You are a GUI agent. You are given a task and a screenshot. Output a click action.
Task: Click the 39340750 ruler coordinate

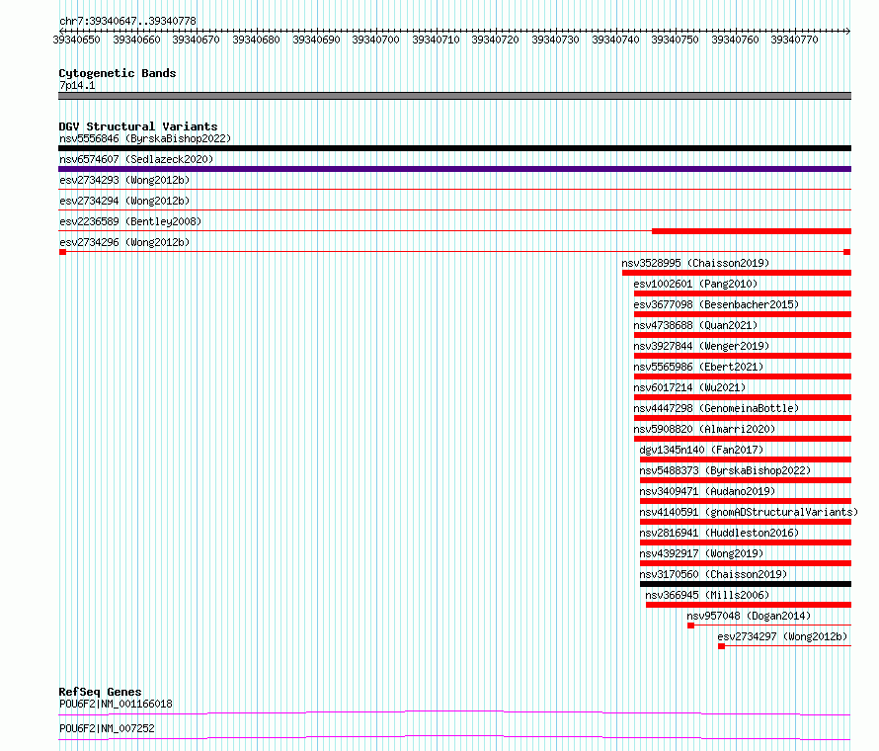675,40
